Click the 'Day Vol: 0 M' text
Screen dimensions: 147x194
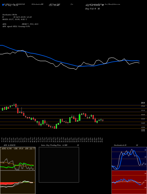click(x=92, y=9)
